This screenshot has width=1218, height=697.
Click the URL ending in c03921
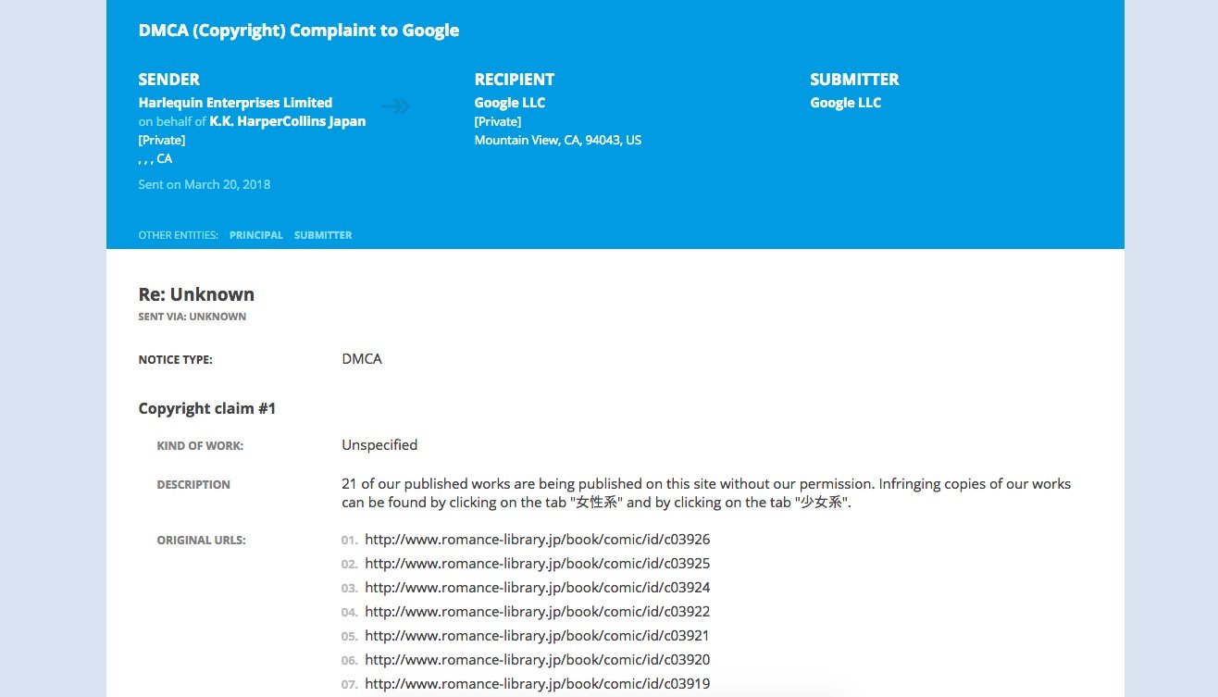click(538, 636)
